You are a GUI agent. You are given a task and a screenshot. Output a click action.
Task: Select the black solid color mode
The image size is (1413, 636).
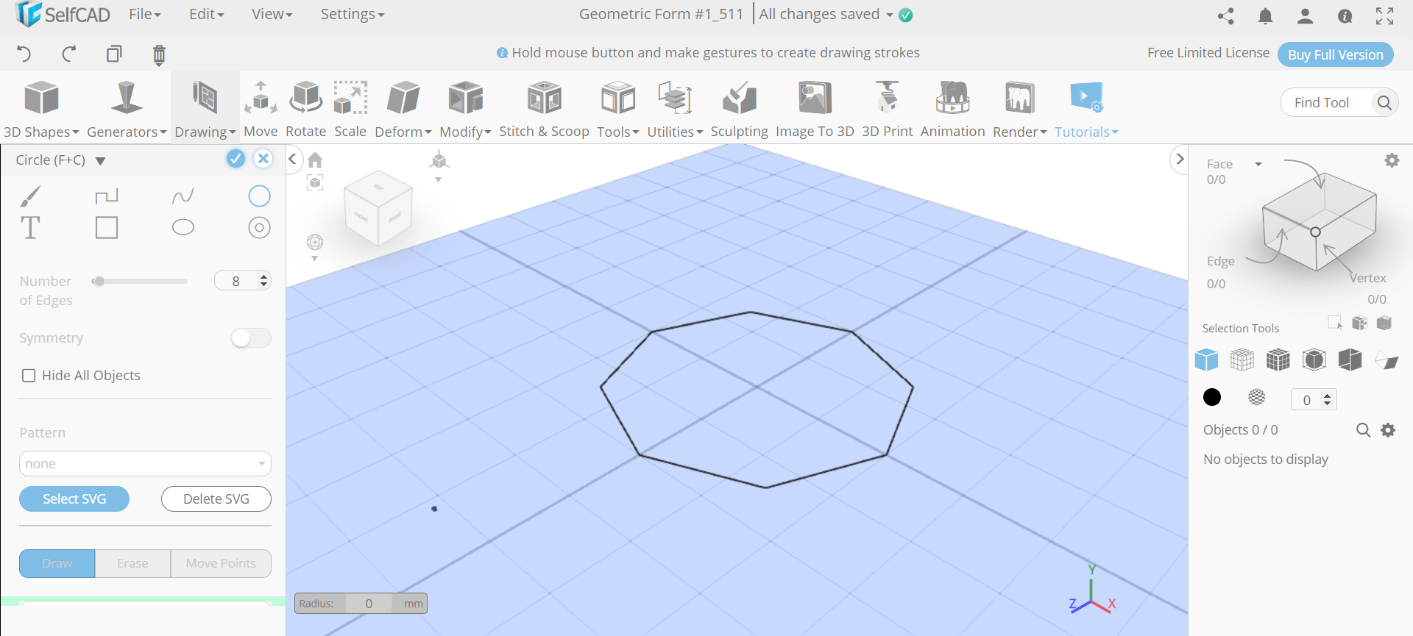coord(1212,397)
